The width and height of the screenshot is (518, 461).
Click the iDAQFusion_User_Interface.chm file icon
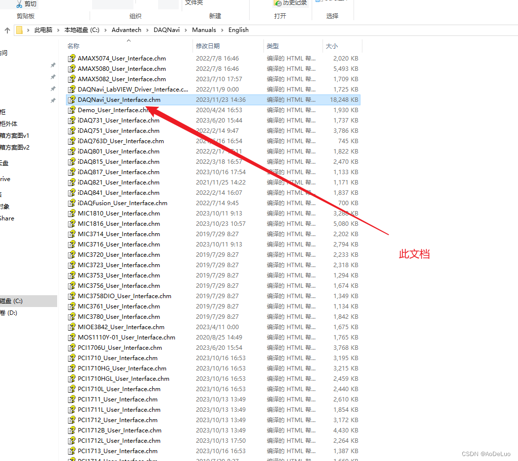pyautogui.click(x=72, y=203)
